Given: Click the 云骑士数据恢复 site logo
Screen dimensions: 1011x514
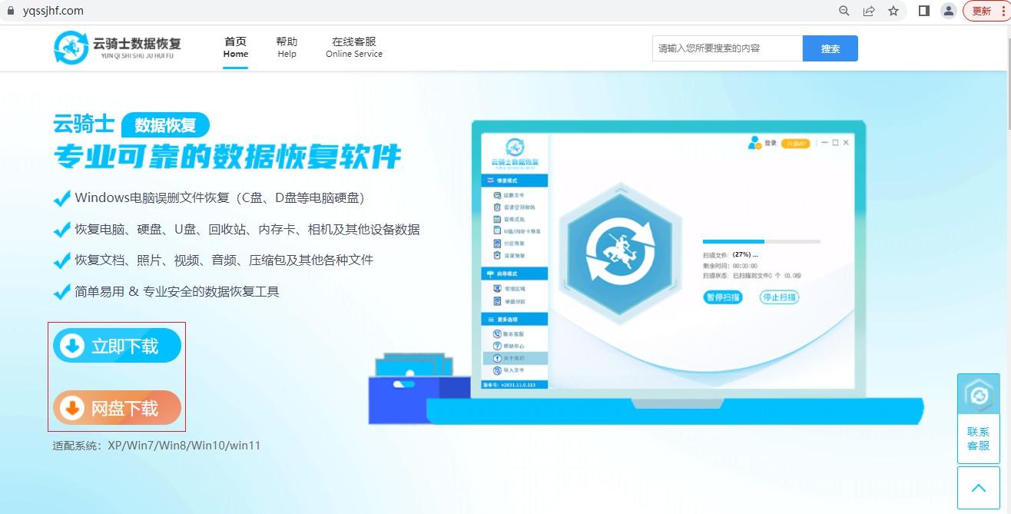Looking at the screenshot, I should (118, 48).
